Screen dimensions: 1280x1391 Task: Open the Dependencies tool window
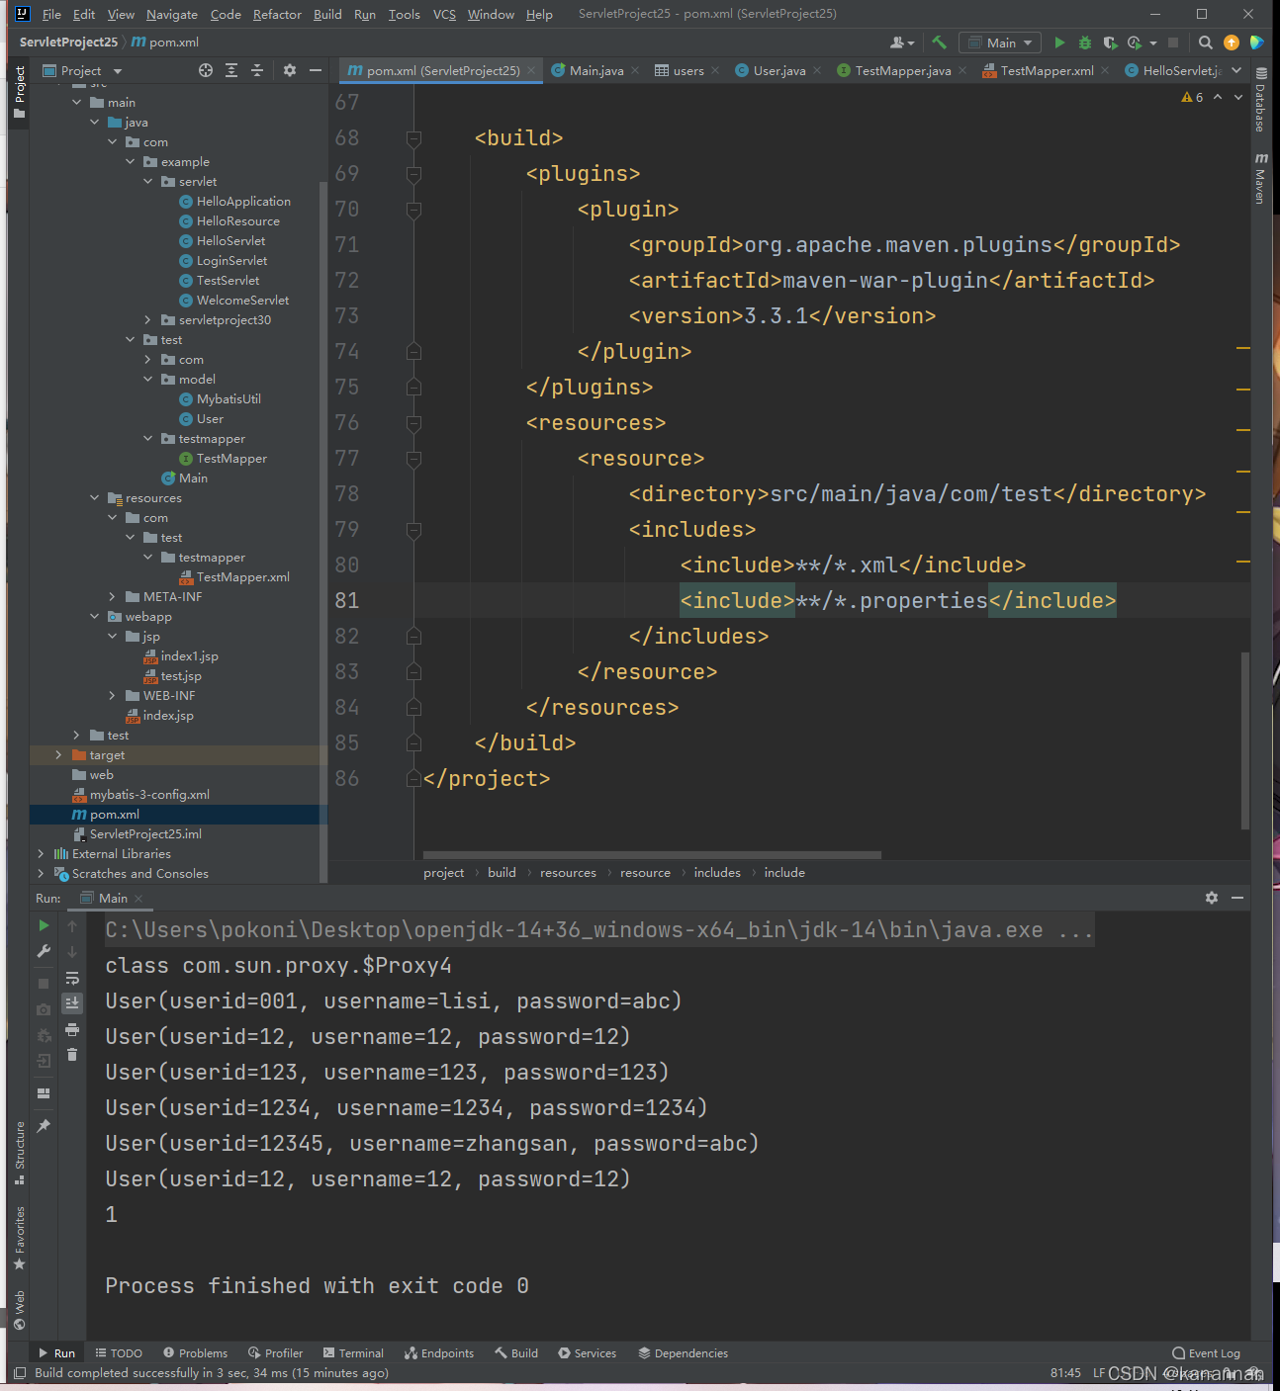[683, 1353]
